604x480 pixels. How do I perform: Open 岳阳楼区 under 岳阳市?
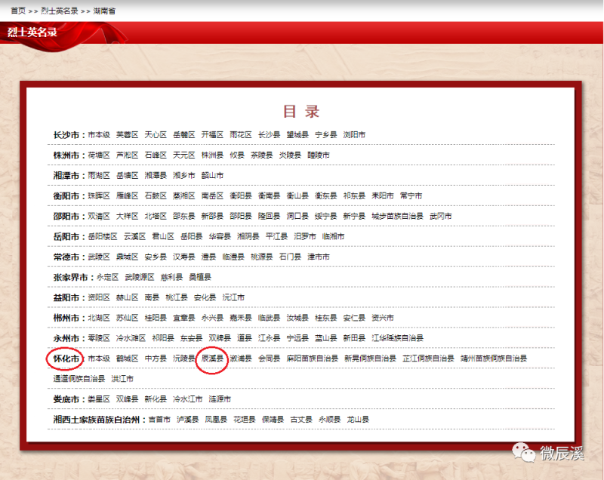point(103,237)
